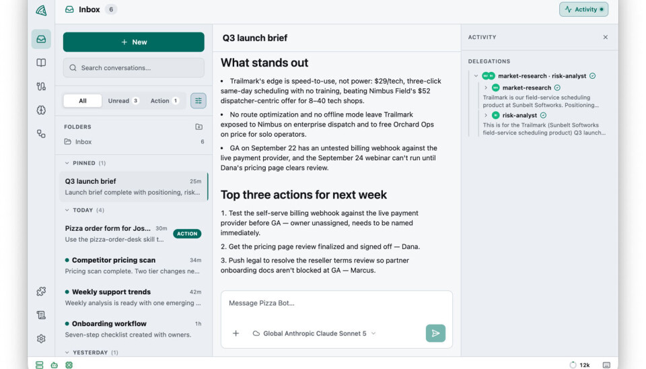Collapse the Today conversation group

coord(67,210)
